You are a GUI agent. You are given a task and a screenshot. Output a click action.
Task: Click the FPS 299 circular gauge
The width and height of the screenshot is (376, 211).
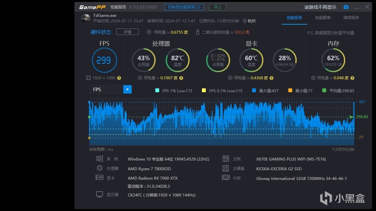point(104,60)
